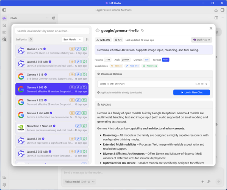Click the Reasoning icon on Qwen3.5 9B

[x=84, y=139]
